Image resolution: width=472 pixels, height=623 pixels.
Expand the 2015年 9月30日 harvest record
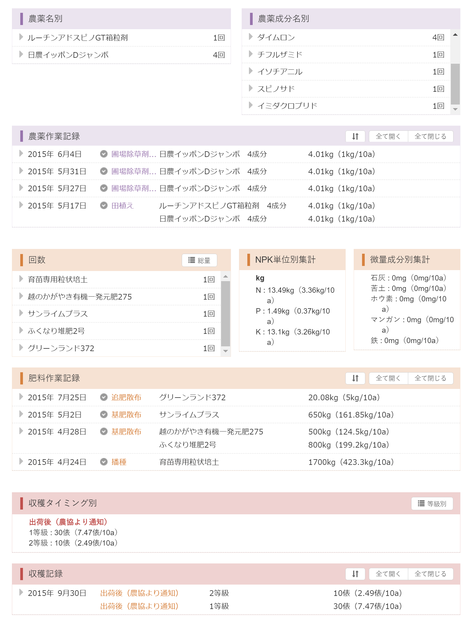tap(21, 593)
